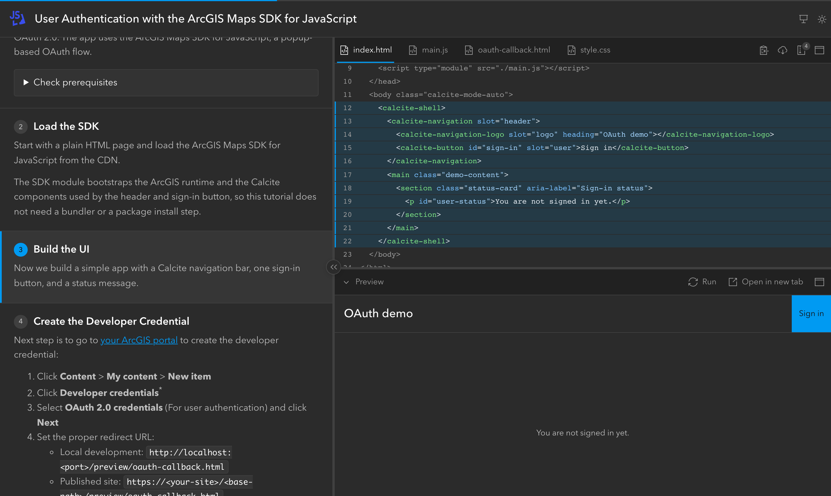Click the index.html file icon
The width and height of the screenshot is (831, 496).
pos(344,50)
